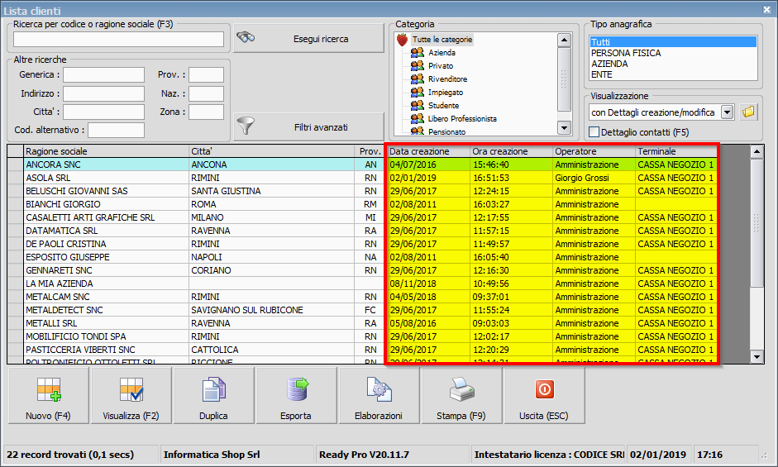Click the Duplica button

pos(214,396)
